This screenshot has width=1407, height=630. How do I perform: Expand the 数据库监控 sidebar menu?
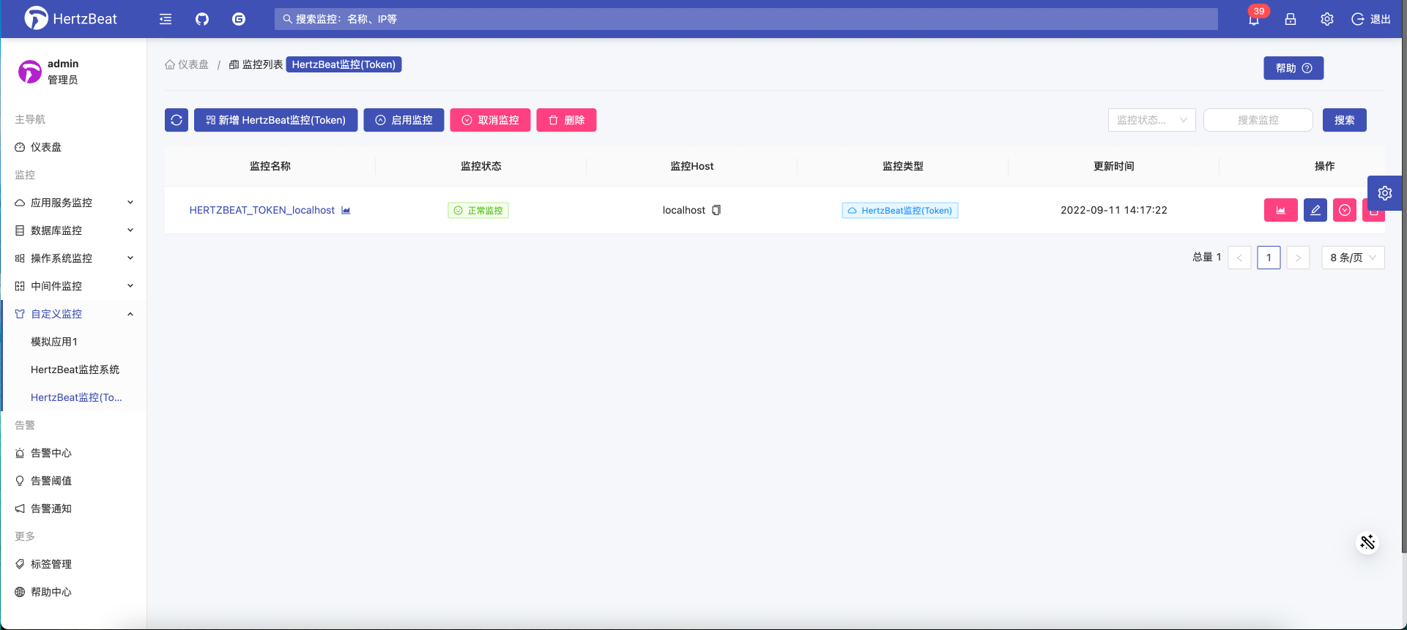[73, 230]
